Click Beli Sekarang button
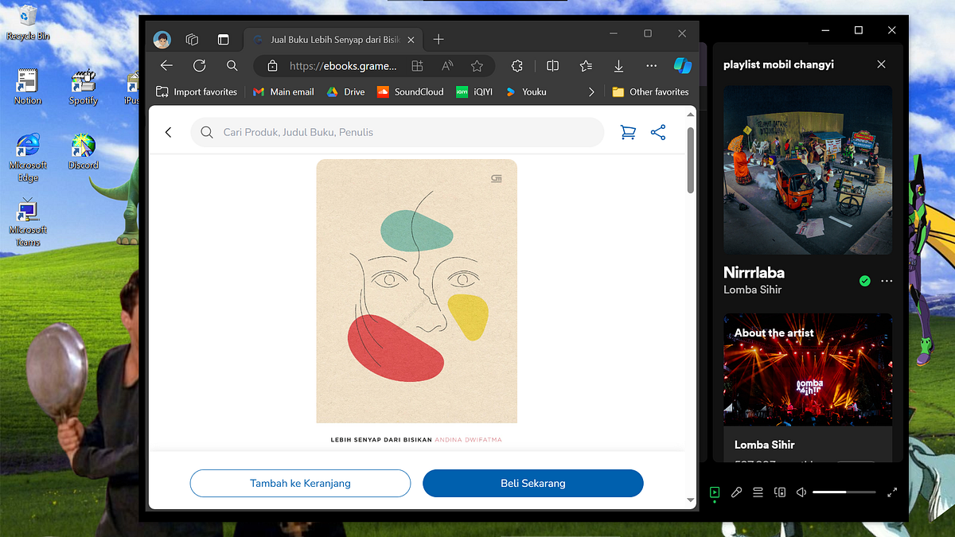 point(532,483)
